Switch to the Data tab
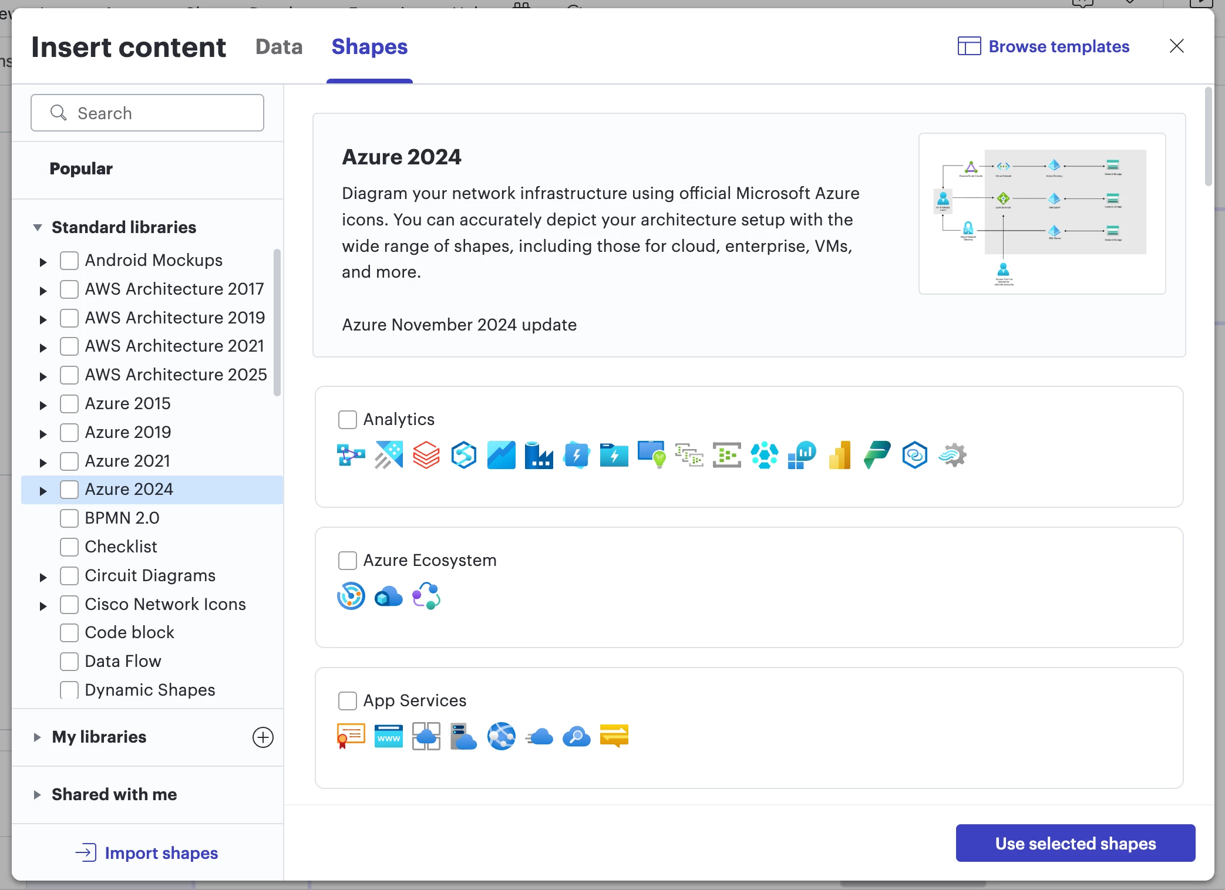Image resolution: width=1225 pixels, height=890 pixels. pyautogui.click(x=279, y=47)
